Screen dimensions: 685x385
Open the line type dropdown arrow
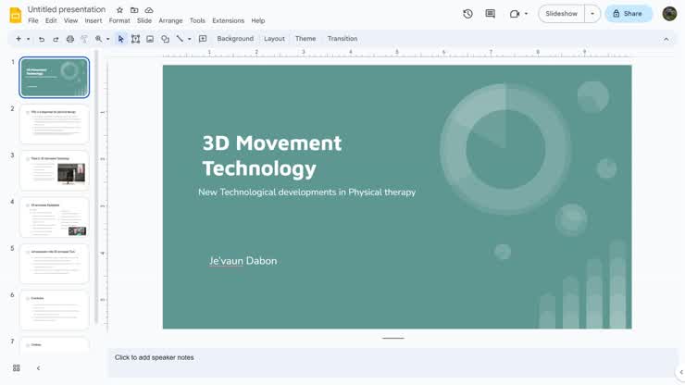coord(189,39)
